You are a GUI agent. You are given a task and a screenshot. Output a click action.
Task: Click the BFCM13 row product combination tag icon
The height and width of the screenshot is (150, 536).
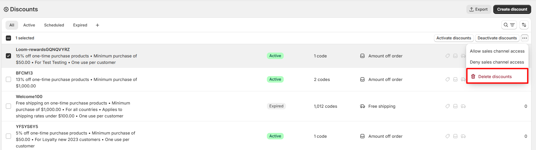point(448,79)
